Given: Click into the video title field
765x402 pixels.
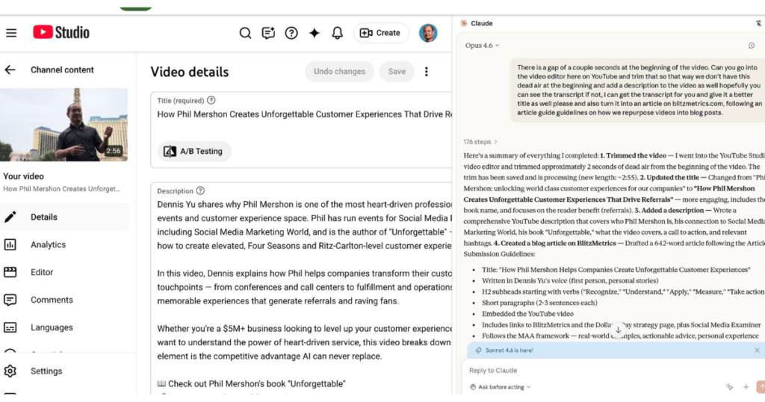Looking at the screenshot, I should [304, 114].
